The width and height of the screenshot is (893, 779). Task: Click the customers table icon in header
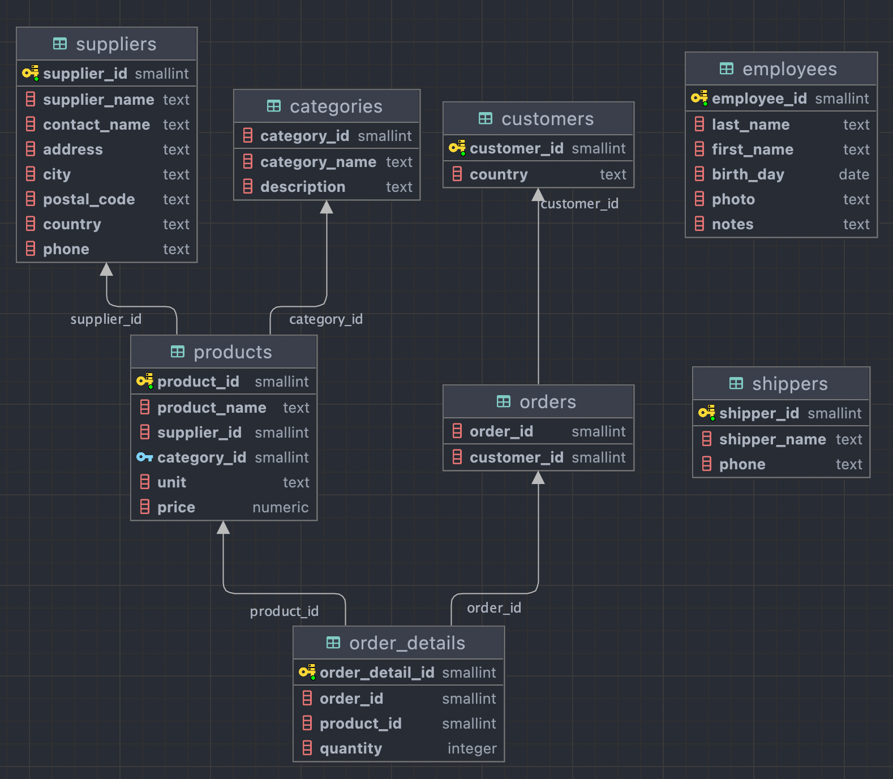[486, 118]
